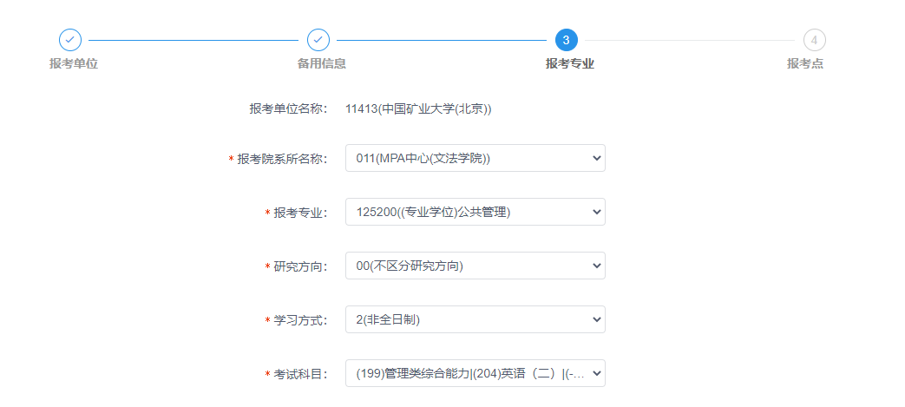Open the 报考院系所名称 dropdown
Image resolution: width=905 pixels, height=407 pixels.
pyautogui.click(x=475, y=158)
